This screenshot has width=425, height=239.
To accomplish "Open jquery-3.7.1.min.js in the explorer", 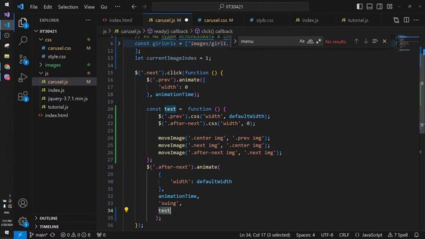I will 68,99.
